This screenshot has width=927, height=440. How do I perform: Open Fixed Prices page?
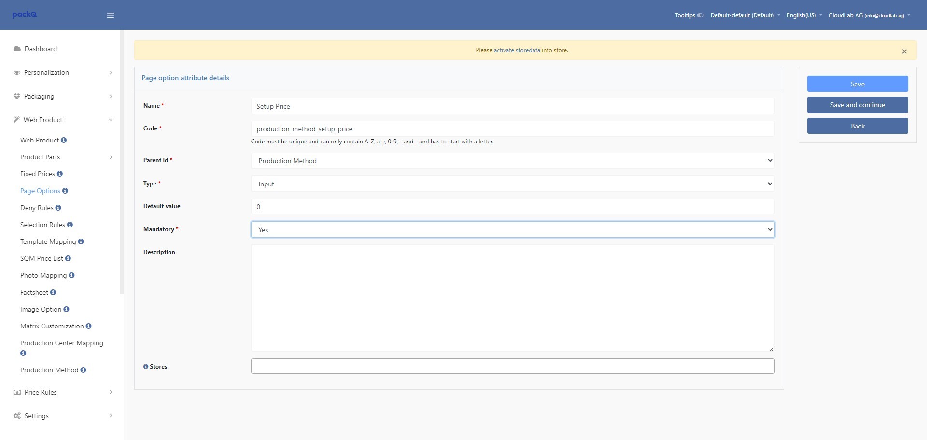coord(38,174)
